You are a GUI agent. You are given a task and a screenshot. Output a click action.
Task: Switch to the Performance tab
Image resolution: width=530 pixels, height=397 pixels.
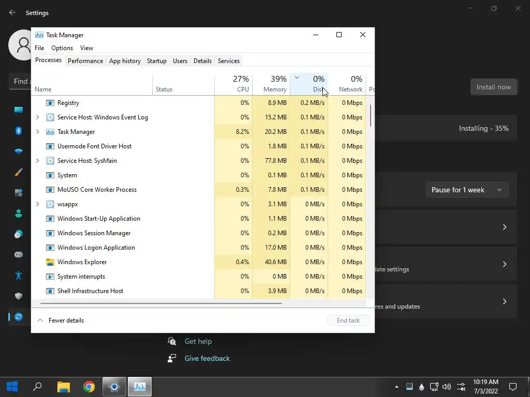tap(85, 61)
